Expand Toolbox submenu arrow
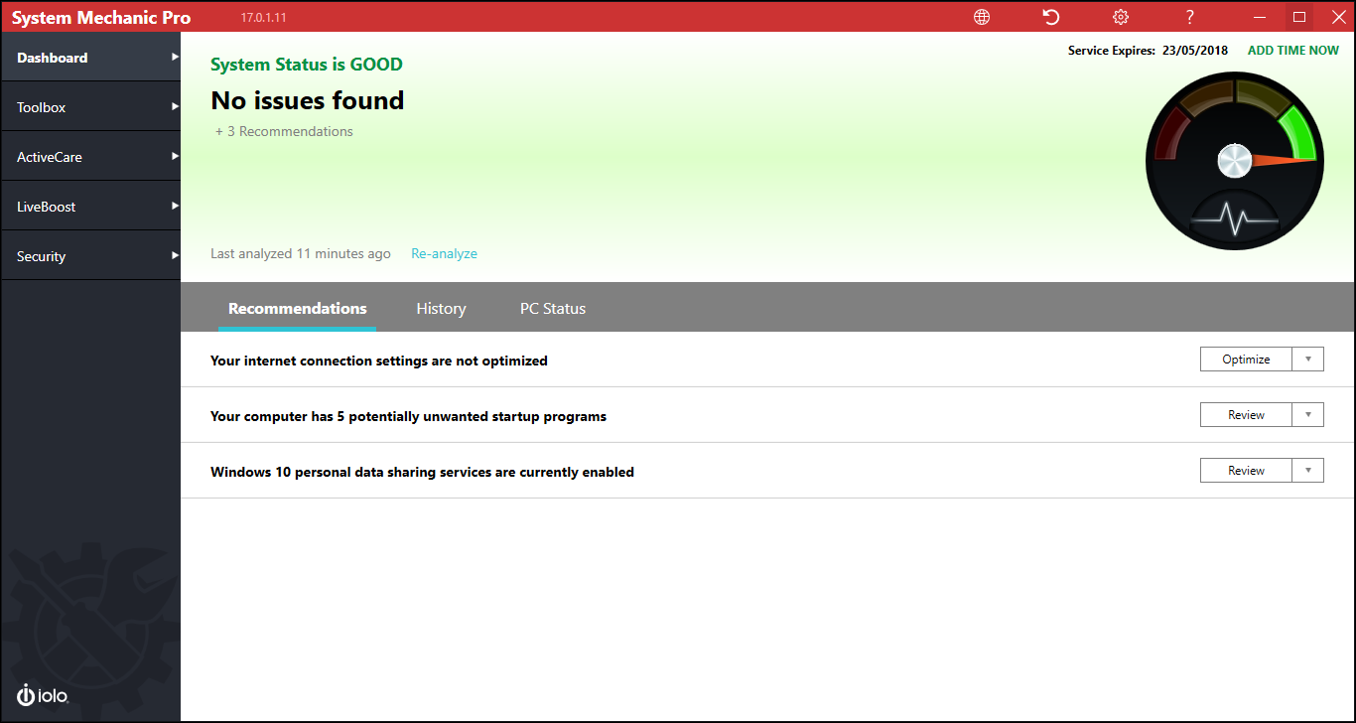 [175, 106]
